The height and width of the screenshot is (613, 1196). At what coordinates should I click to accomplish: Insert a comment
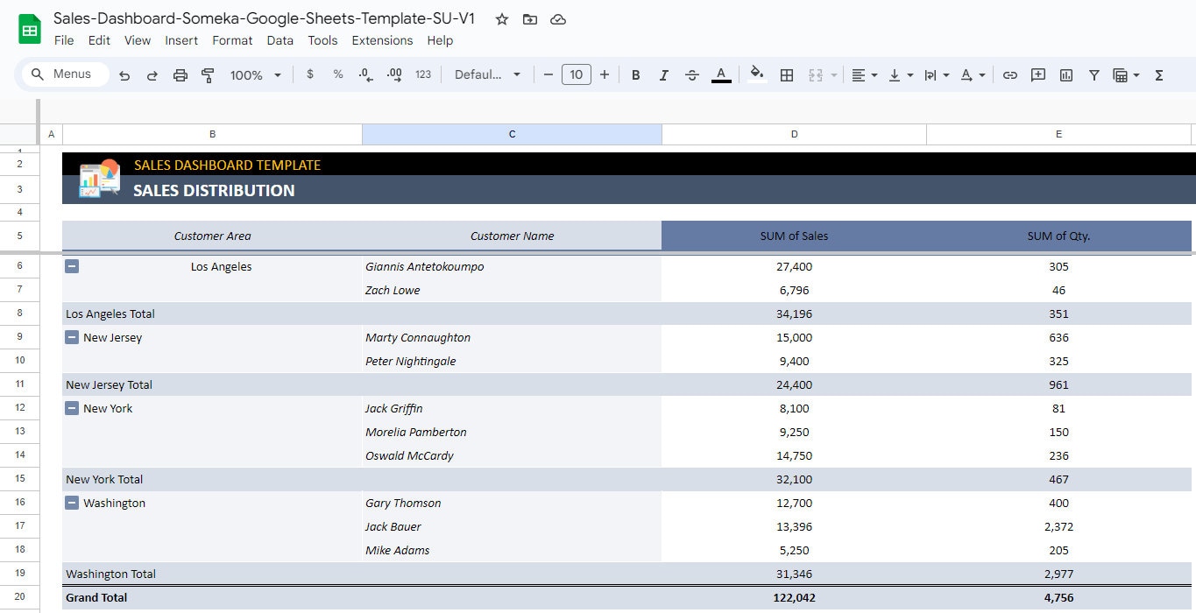(x=1037, y=74)
